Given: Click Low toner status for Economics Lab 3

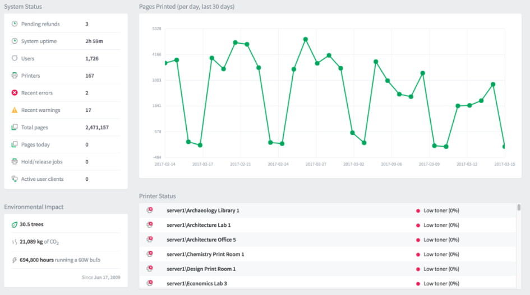Looking at the screenshot, I should pyautogui.click(x=441, y=283).
